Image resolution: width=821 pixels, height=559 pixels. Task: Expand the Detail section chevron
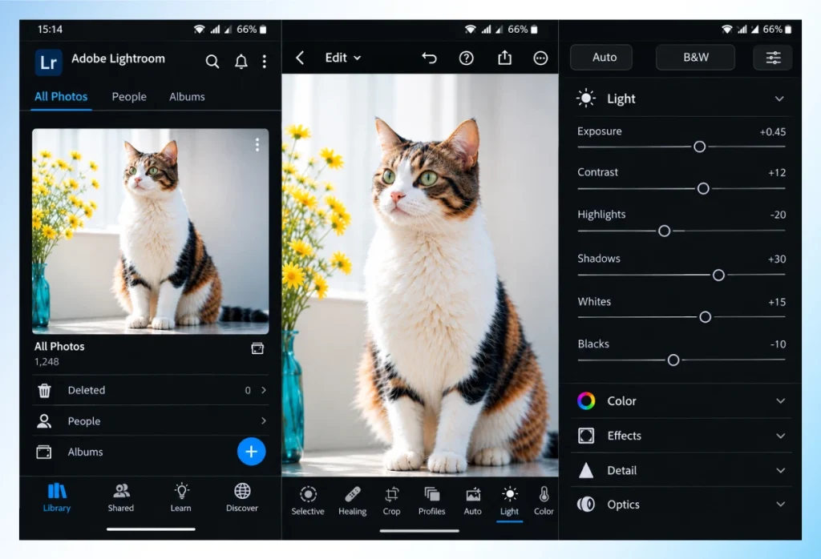tap(781, 471)
